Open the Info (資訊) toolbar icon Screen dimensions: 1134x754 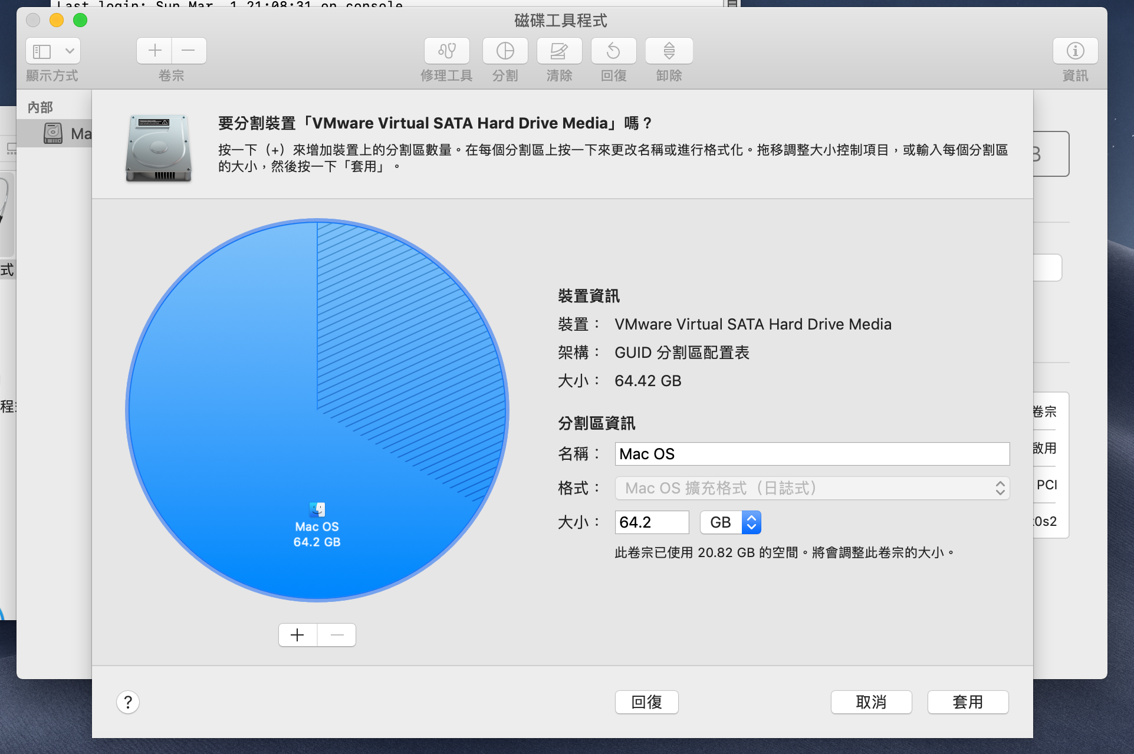click(1075, 51)
